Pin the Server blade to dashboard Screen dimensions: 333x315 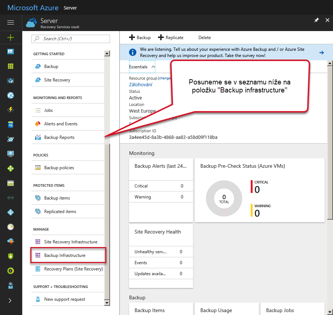(x=317, y=20)
